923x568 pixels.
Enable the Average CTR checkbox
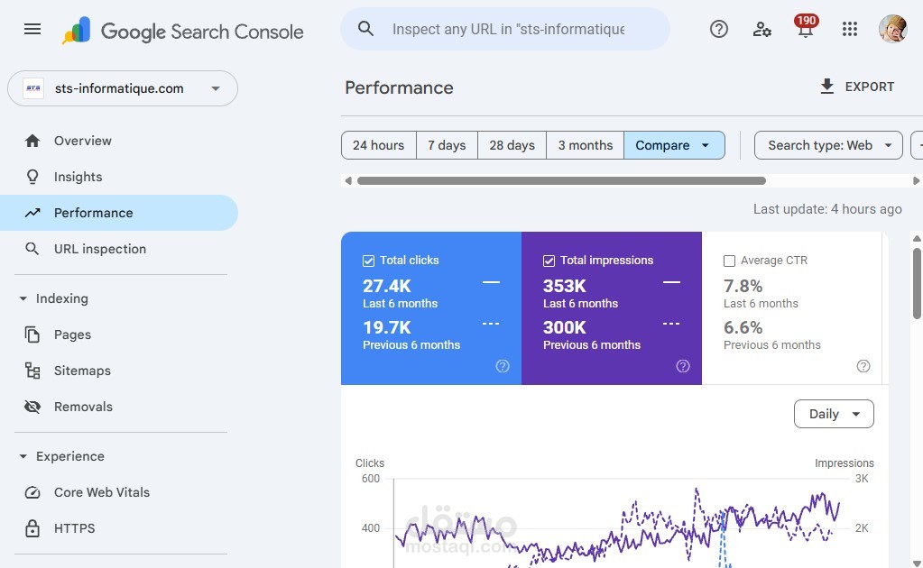(x=729, y=261)
